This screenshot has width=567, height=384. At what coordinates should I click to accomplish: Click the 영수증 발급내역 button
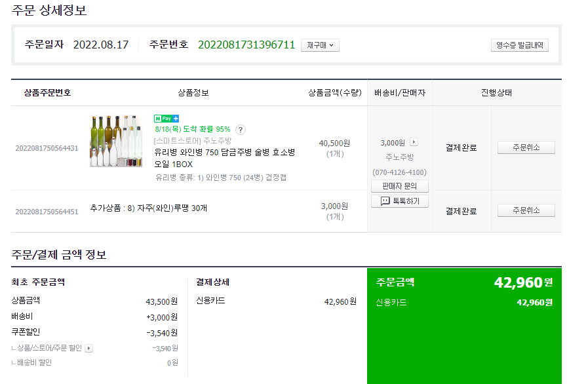[520, 45]
